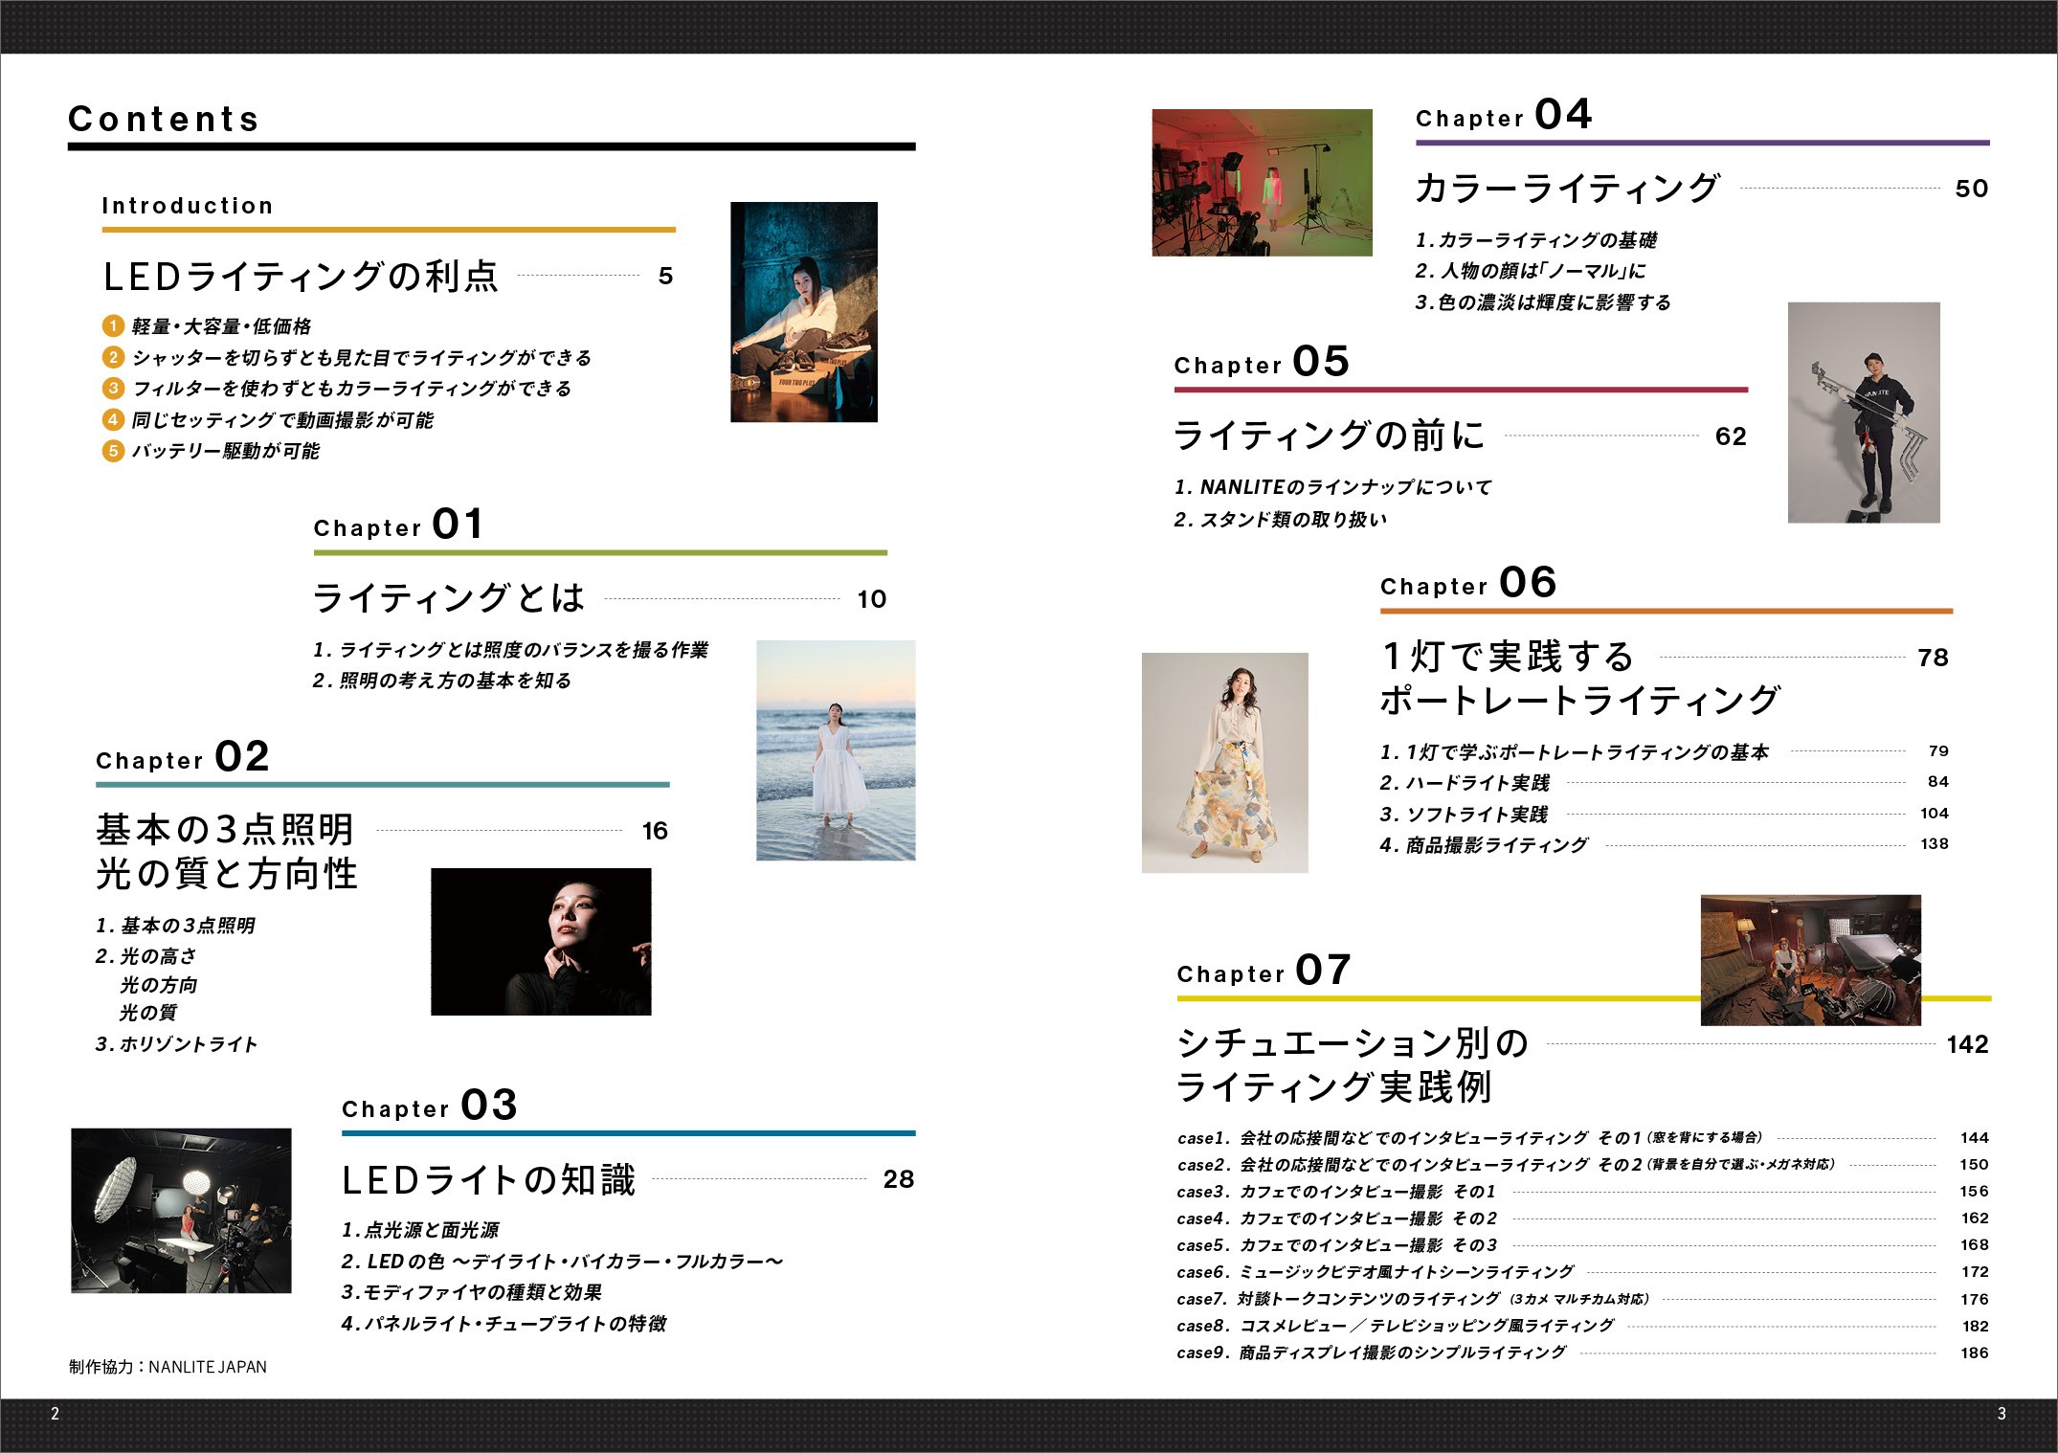
Task: Select the Contents heading
Action: coord(164,120)
